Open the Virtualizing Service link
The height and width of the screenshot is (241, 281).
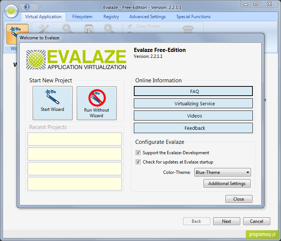[193, 103]
